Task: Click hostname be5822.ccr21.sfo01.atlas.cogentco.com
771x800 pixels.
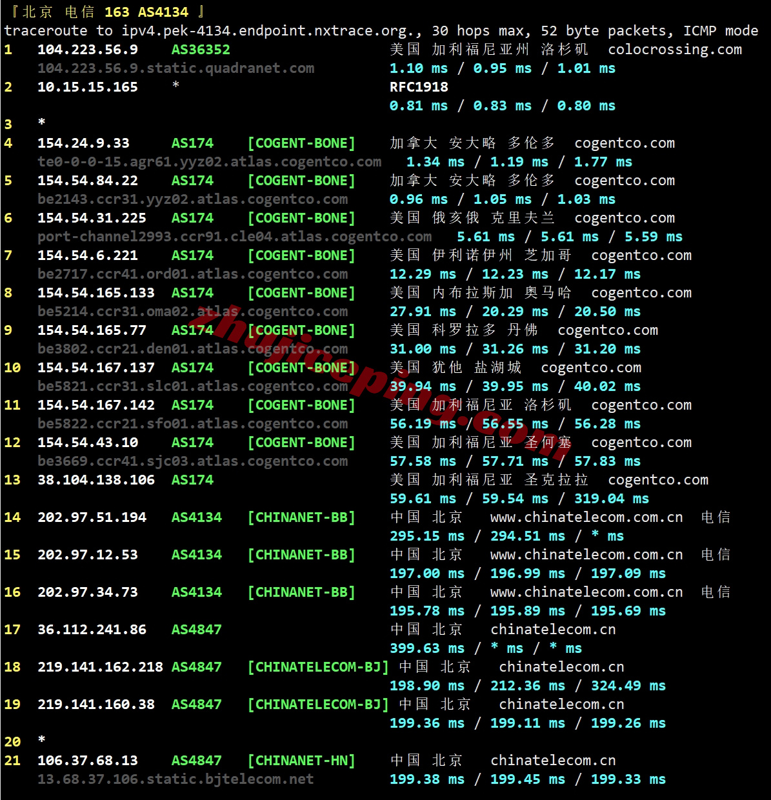Action: 193,424
